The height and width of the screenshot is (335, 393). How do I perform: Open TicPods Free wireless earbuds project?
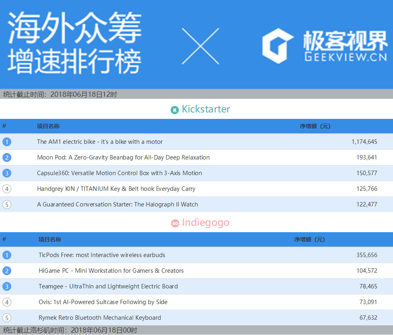(x=102, y=255)
